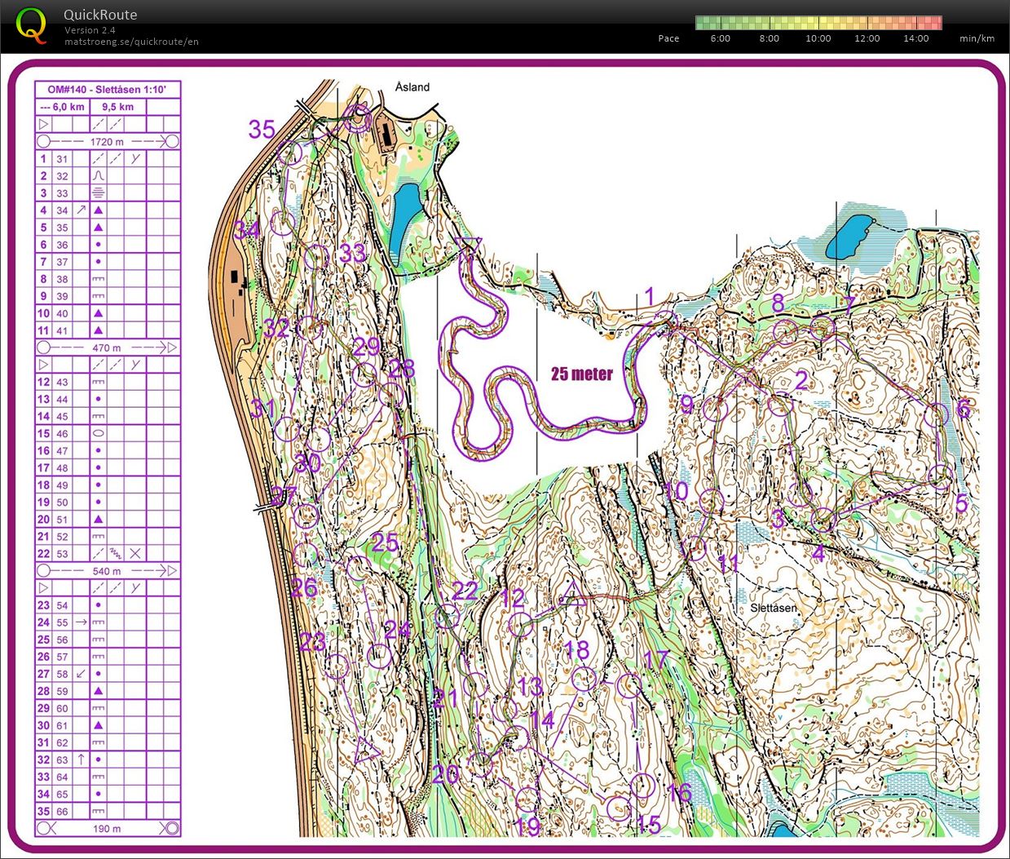
Task: Click the OM#140 - Slettåsen header cell
Action: click(108, 90)
